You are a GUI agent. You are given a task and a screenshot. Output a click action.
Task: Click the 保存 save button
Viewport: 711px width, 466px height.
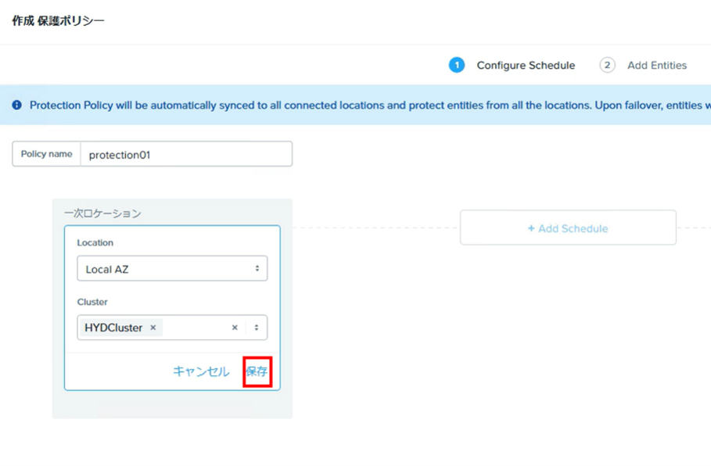257,371
